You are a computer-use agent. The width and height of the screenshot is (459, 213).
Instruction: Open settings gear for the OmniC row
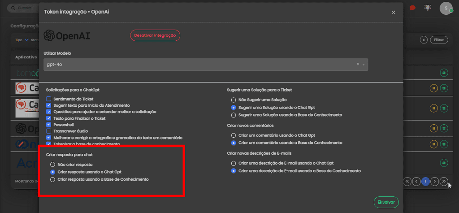pos(444,108)
